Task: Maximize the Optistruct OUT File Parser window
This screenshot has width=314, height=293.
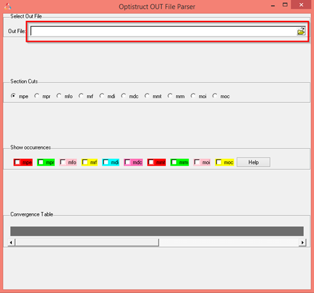Action: [285, 5]
